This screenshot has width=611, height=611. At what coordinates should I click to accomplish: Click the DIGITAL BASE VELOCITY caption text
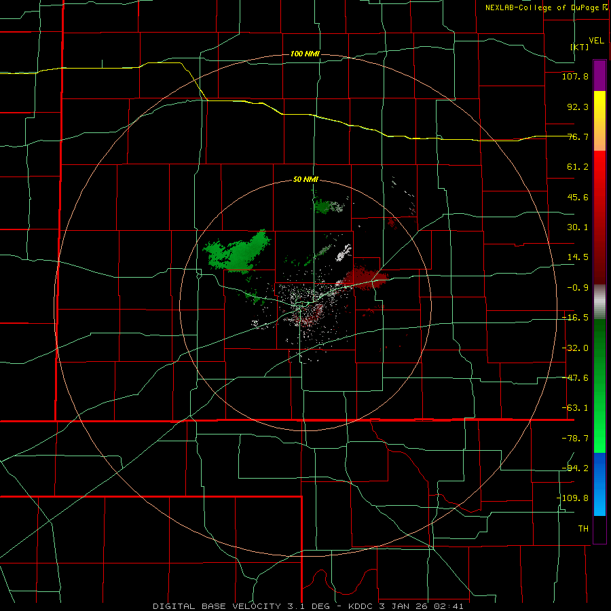point(217,606)
